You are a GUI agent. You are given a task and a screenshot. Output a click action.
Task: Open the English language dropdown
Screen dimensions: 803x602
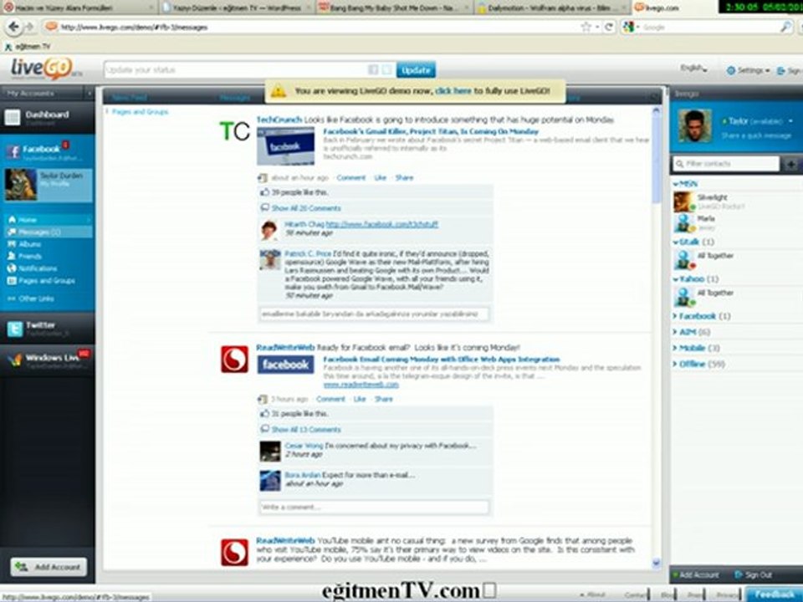point(693,68)
